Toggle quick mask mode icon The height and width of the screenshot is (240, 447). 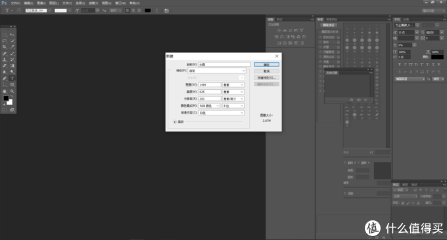pos(5,110)
